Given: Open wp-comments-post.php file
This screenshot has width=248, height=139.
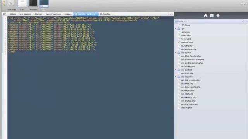Looking at the screenshot, I should pos(192,59).
